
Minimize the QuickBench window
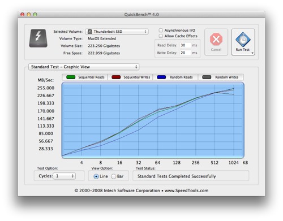click(29, 14)
